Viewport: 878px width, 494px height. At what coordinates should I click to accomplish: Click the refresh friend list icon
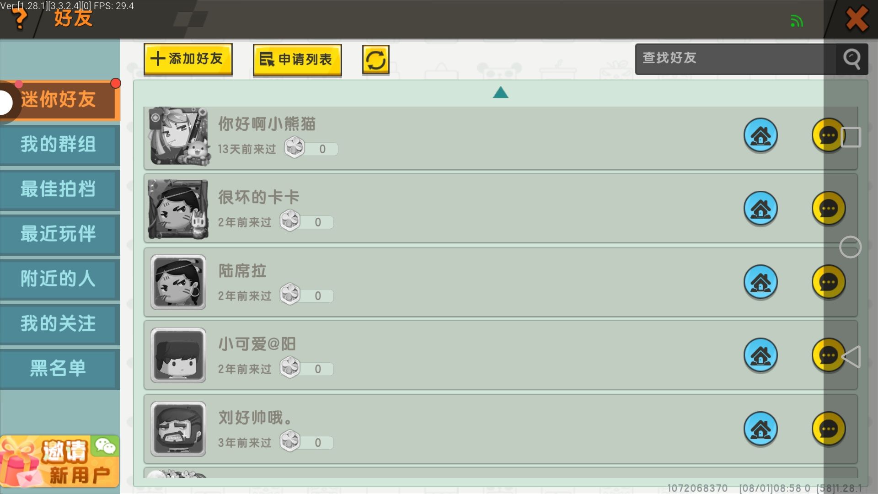[x=375, y=60]
